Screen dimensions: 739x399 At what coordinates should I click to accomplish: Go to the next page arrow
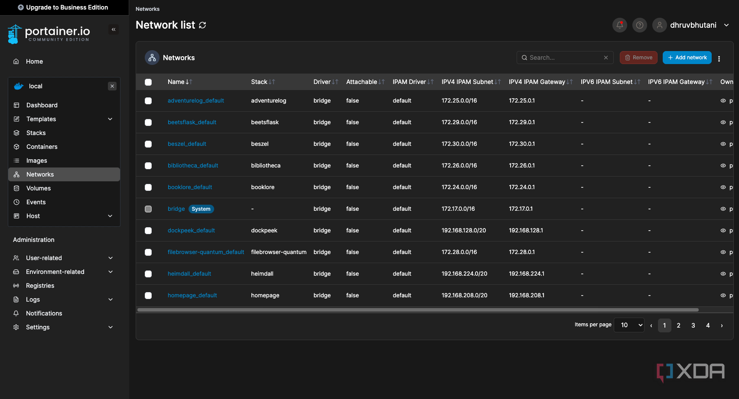[722, 325]
